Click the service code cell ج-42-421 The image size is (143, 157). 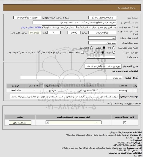[123, 90]
